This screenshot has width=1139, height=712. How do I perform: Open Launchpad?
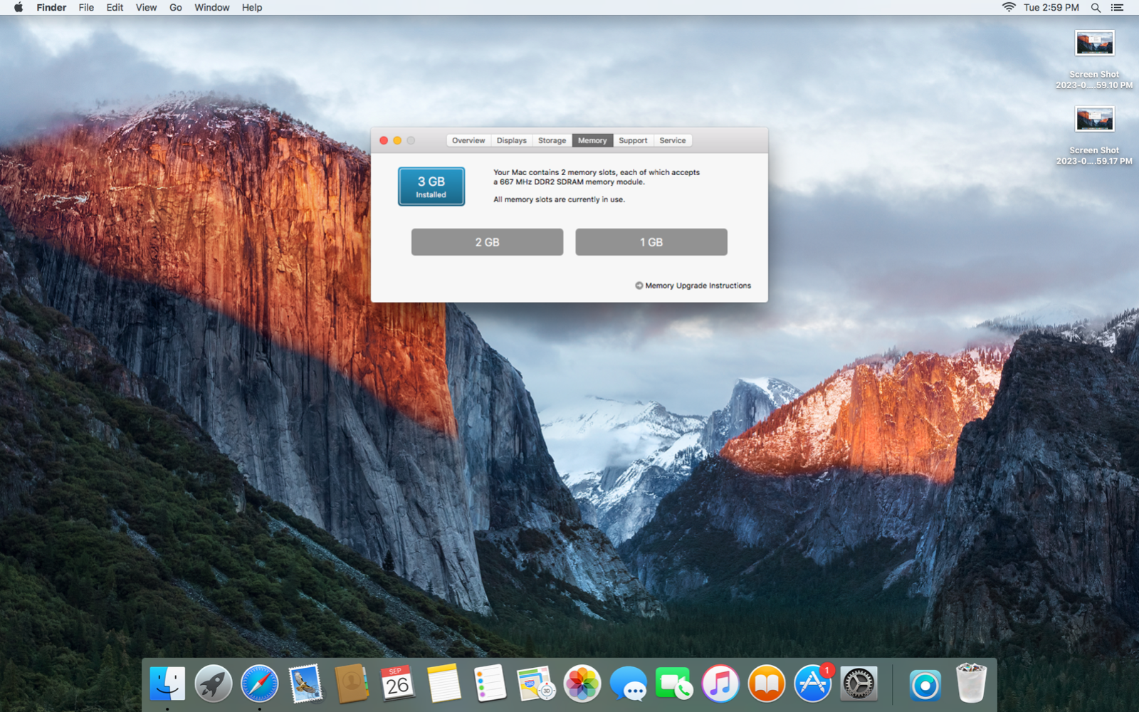click(x=214, y=682)
